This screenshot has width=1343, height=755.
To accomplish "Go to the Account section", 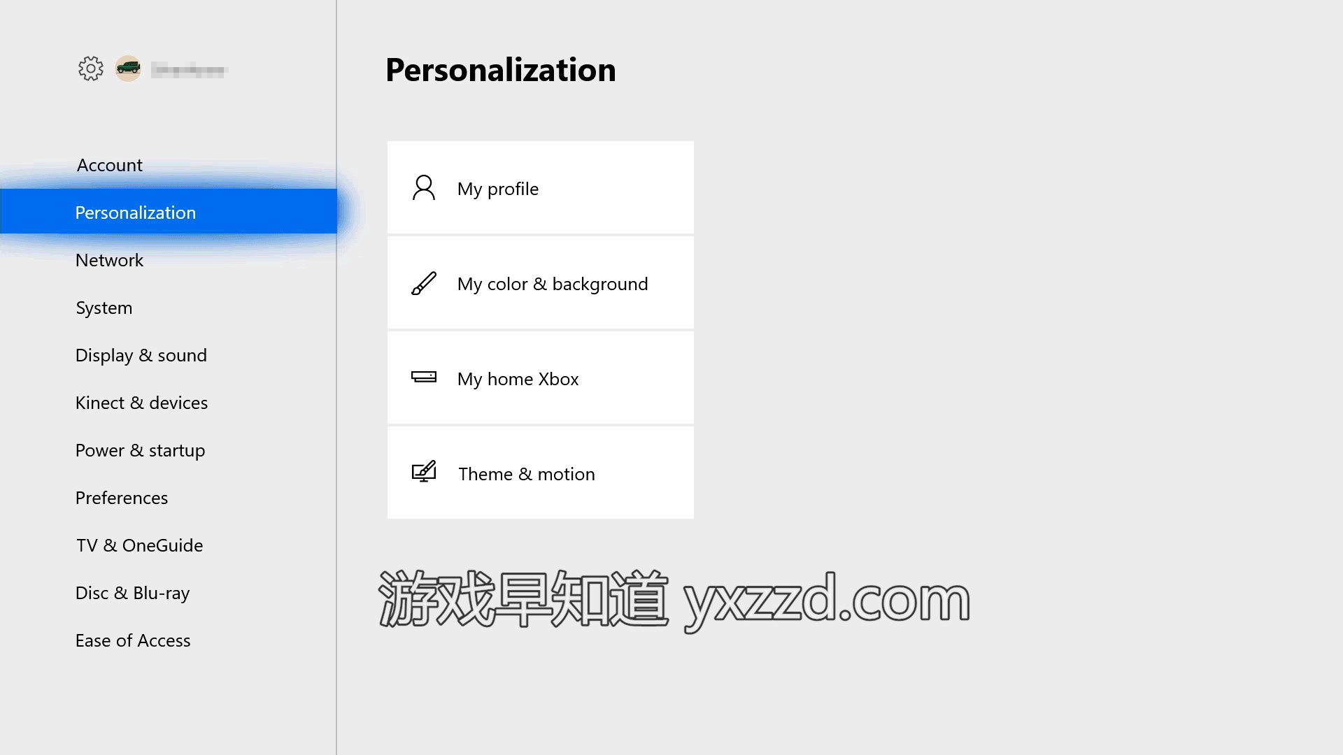I will click(x=110, y=165).
